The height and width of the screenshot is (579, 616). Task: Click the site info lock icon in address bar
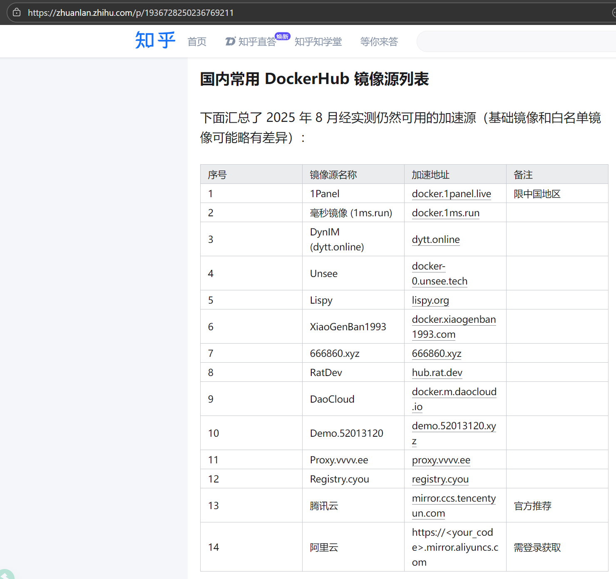click(17, 12)
